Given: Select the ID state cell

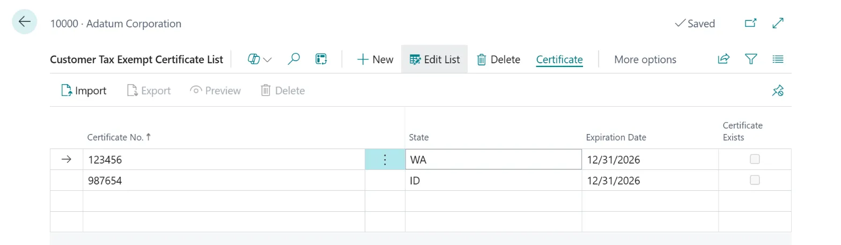Looking at the screenshot, I should (x=493, y=181).
